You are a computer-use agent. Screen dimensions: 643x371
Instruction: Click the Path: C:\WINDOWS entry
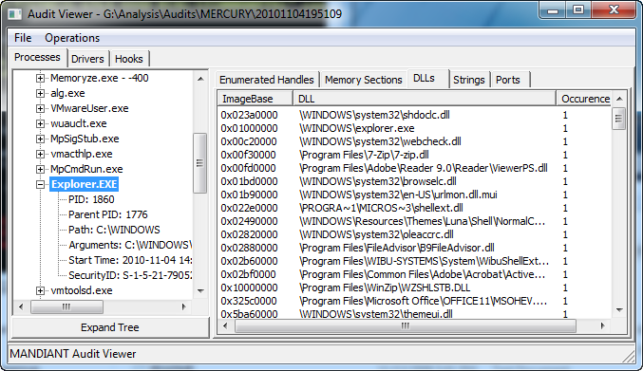114,230
